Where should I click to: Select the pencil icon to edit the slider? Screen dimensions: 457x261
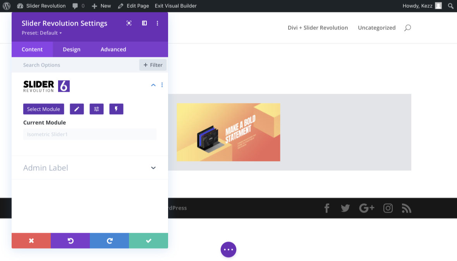click(x=77, y=109)
